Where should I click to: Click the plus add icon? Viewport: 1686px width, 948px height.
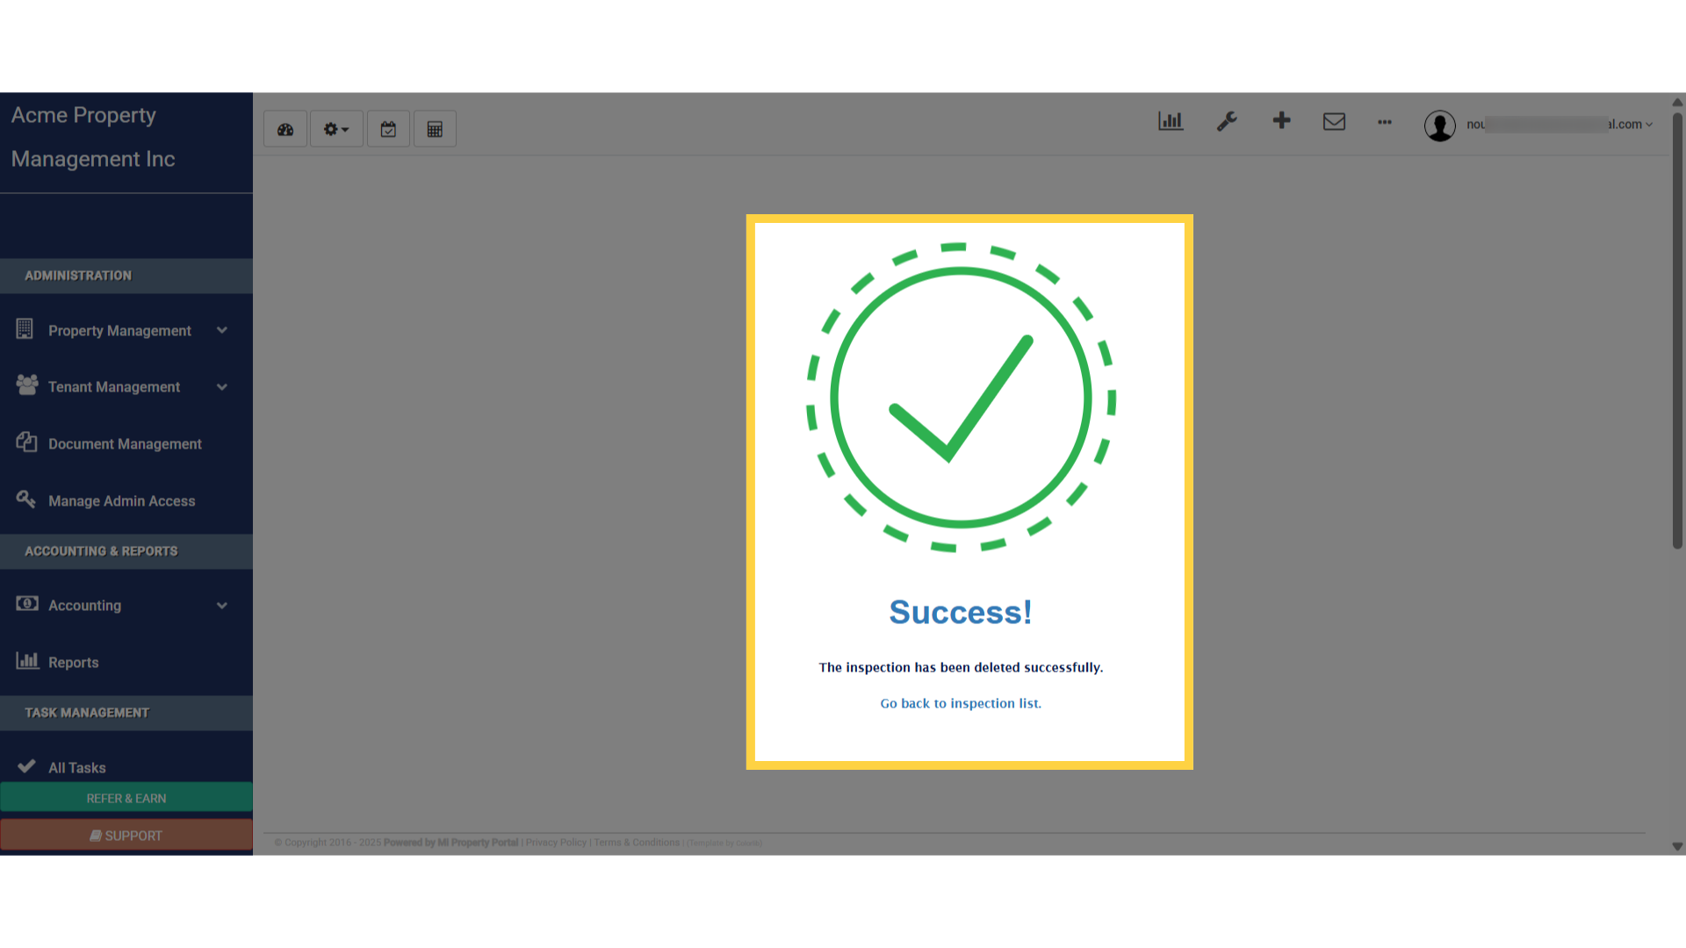pyautogui.click(x=1281, y=121)
